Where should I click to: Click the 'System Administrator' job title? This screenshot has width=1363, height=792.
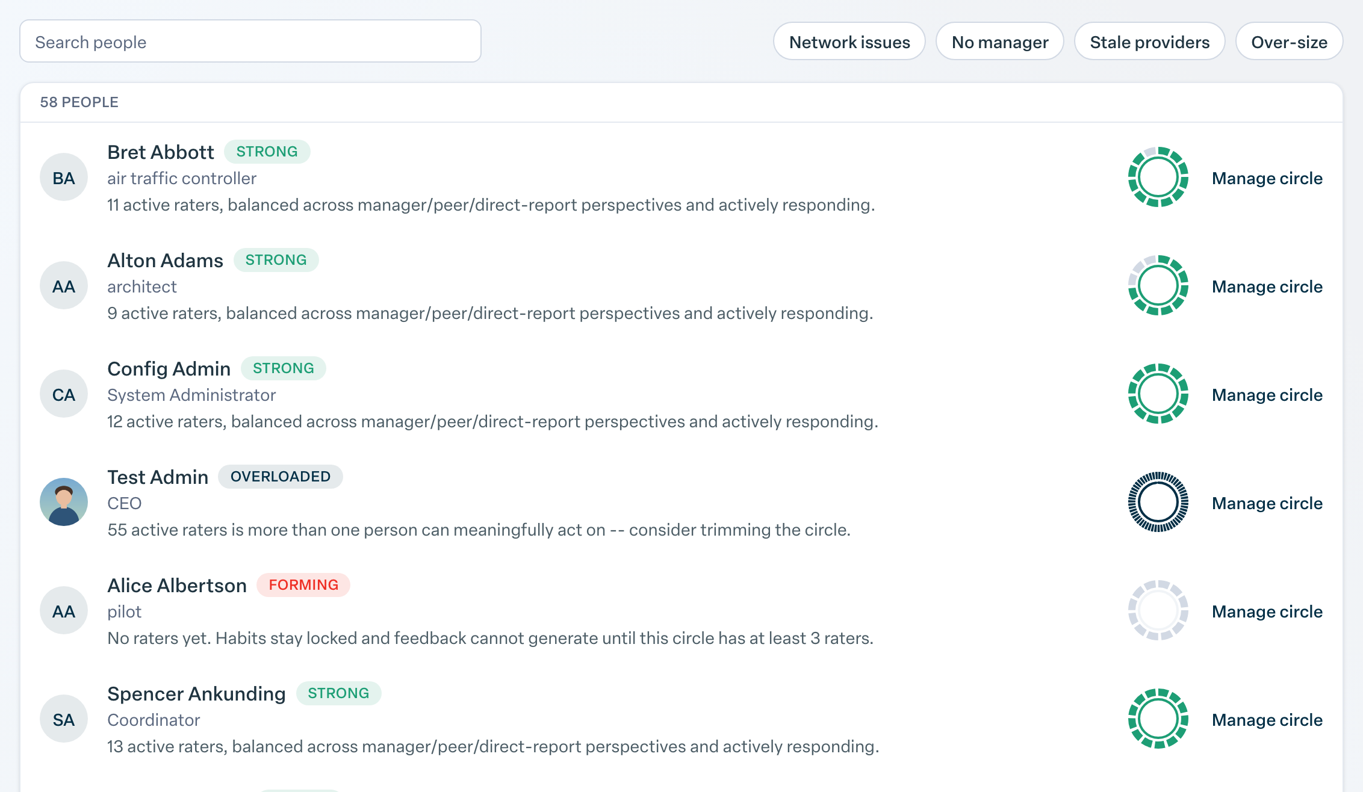pos(191,395)
